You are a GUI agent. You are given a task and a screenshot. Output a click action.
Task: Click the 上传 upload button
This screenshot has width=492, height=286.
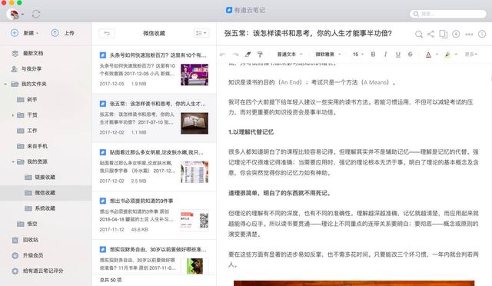coord(63,32)
